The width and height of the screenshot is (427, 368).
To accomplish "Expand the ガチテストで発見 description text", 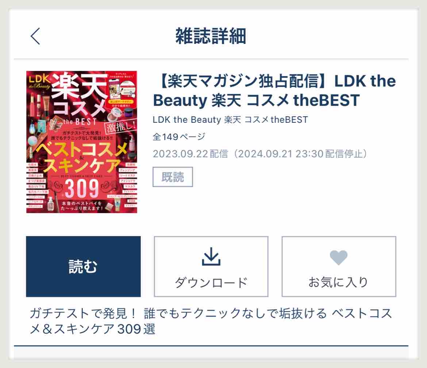I will (211, 321).
